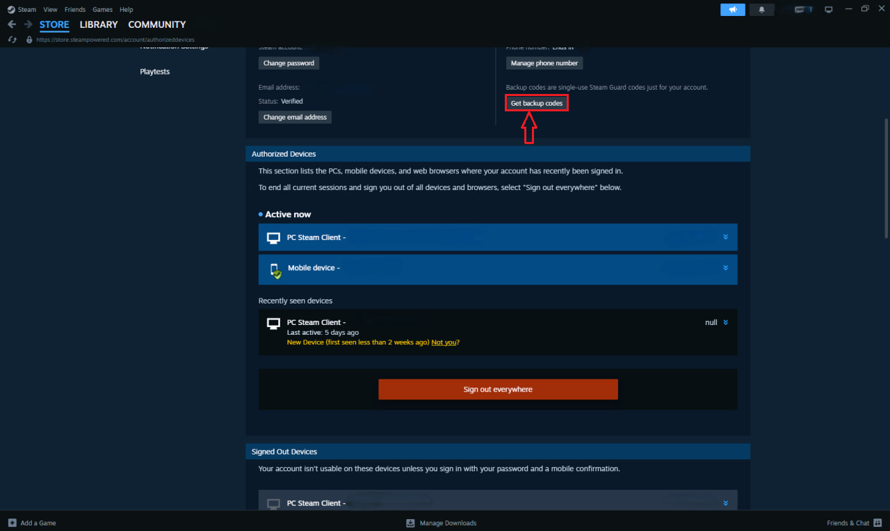Click the "Email address:" label
This screenshot has height=531, width=890.
point(279,88)
